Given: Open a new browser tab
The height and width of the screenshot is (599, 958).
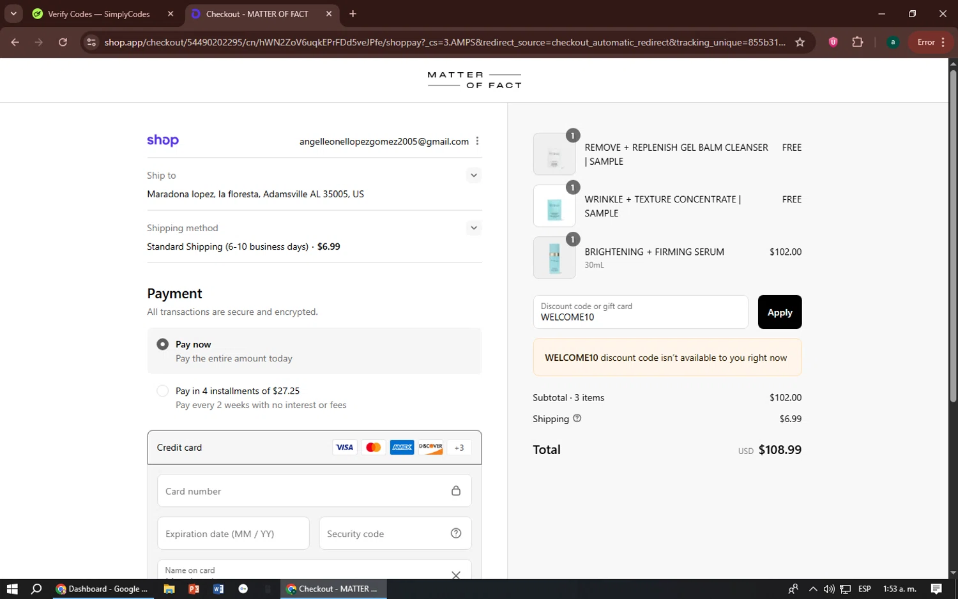Looking at the screenshot, I should point(353,13).
